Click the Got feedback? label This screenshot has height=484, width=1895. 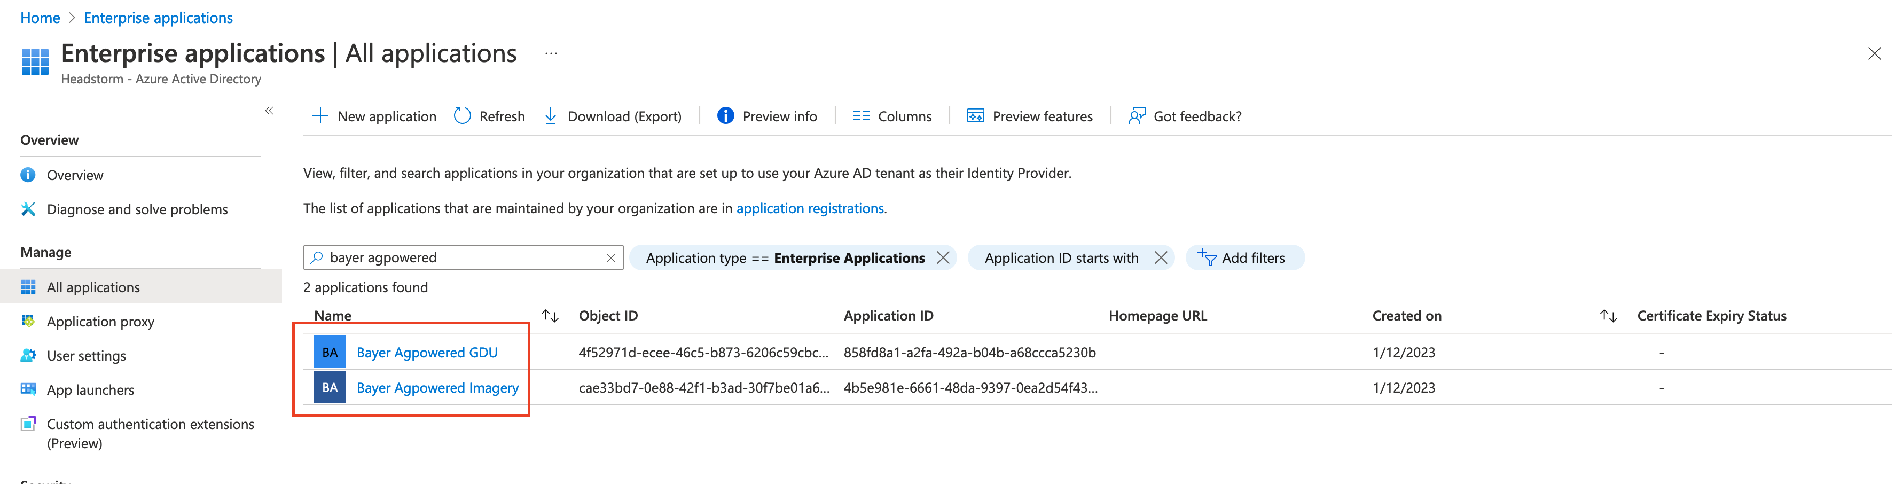(x=1197, y=116)
